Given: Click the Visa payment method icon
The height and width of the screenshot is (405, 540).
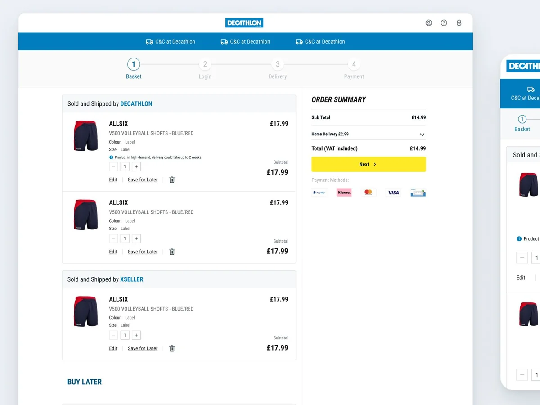Looking at the screenshot, I should (393, 193).
